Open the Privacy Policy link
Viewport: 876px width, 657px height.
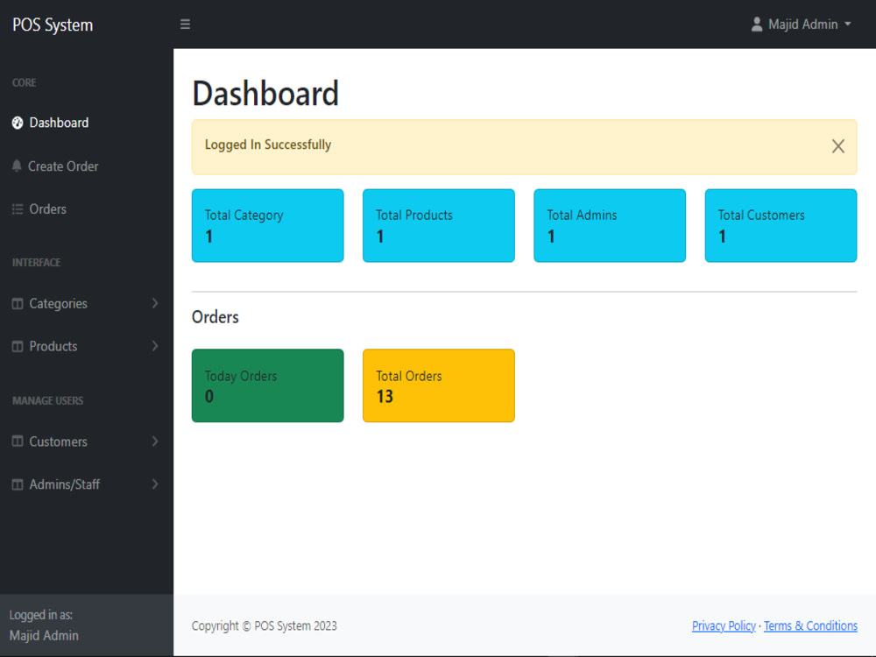724,625
